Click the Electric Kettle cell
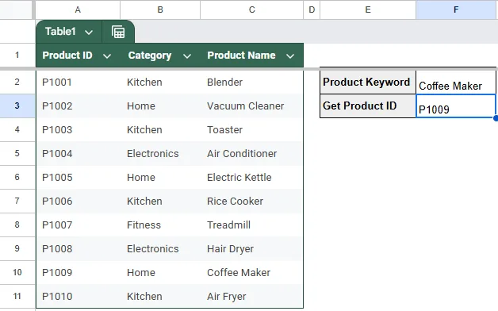Screen dimensions: 498x311 coord(252,177)
